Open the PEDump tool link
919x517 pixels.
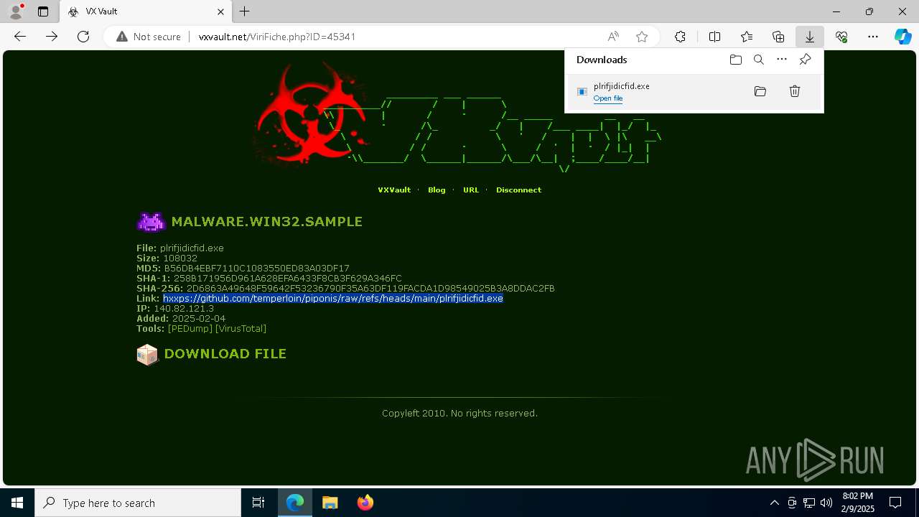click(x=190, y=329)
